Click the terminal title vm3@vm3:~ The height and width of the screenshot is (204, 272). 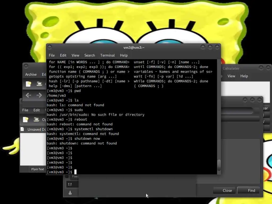(x=134, y=48)
